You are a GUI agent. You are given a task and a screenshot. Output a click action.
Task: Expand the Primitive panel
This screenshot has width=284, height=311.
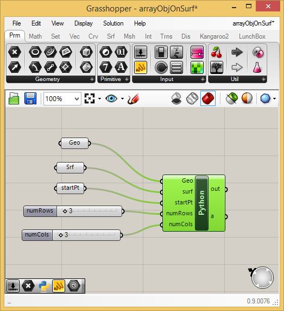pyautogui.click(x=127, y=79)
